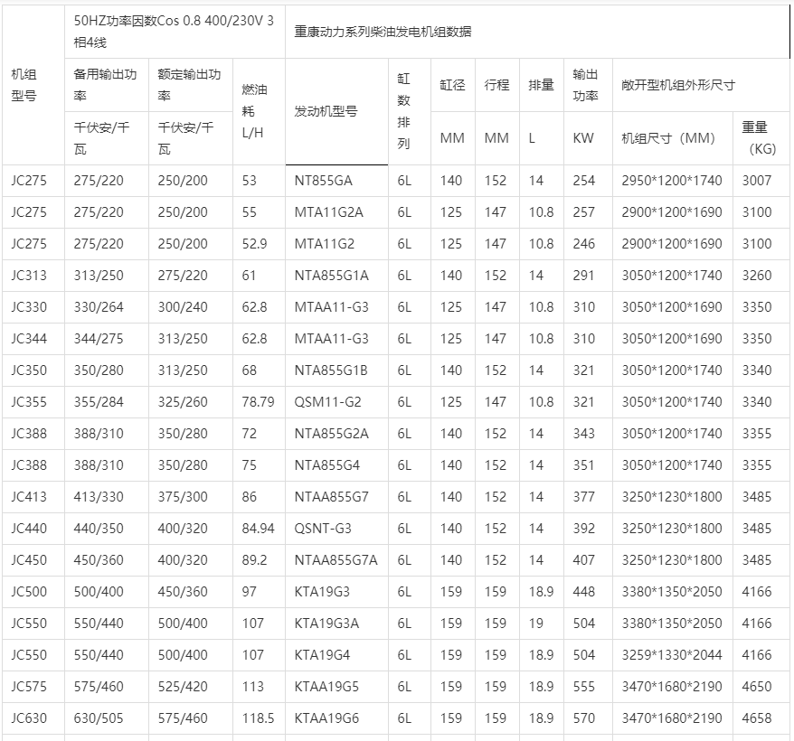Click the QSM11-G2 engine model cell
Screen dimensions: 794x741
[327, 402]
